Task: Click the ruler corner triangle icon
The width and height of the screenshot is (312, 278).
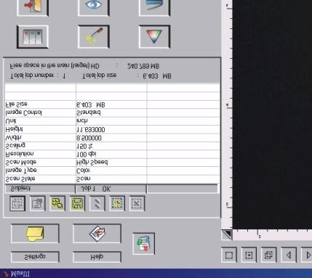Action: [x=227, y=234]
